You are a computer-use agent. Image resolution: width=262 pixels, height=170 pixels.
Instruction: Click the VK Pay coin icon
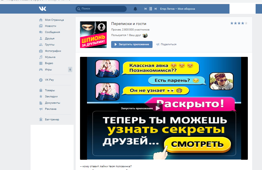tap(41, 80)
